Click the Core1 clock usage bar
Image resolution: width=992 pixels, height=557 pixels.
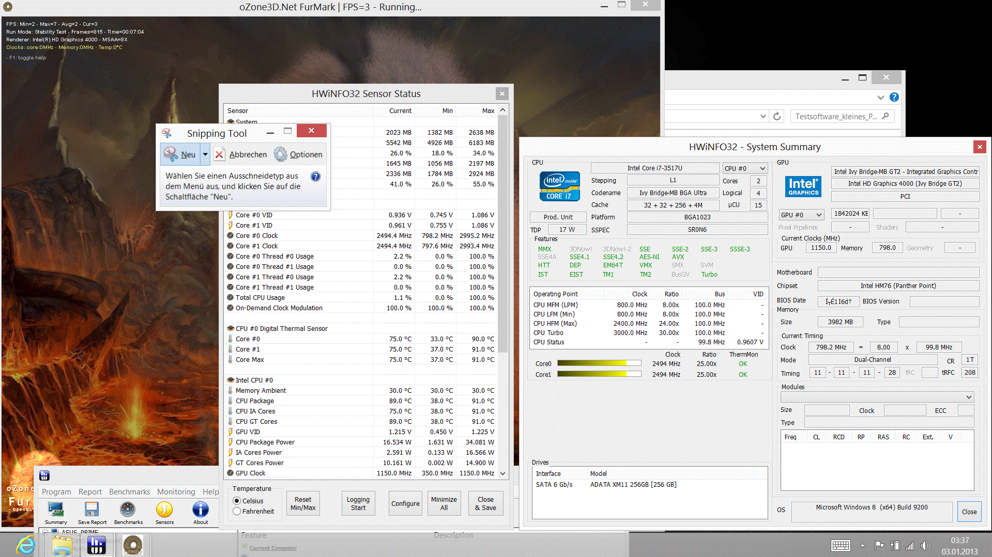(599, 374)
